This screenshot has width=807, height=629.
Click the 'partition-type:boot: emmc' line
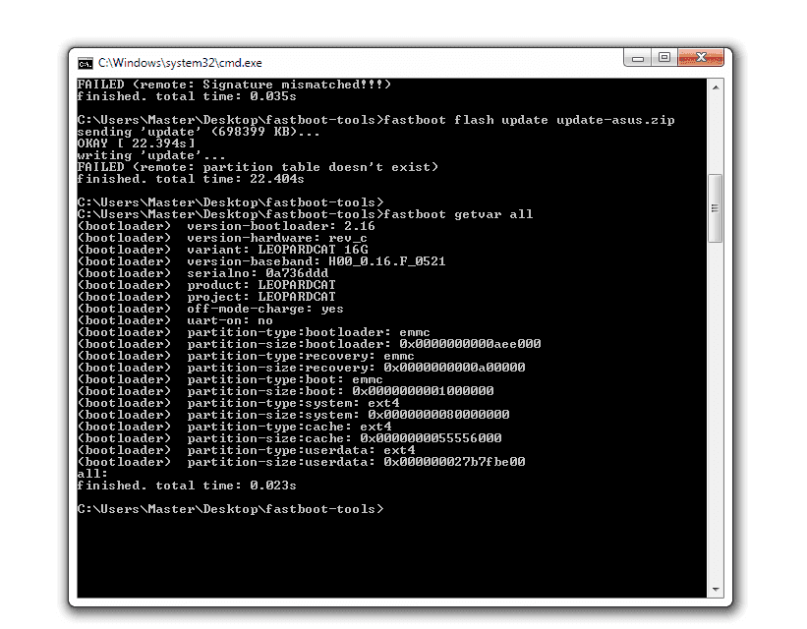pos(230,380)
